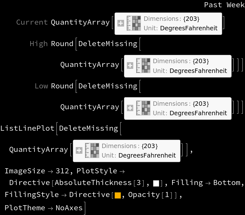Click the ListLinePlot QuantityArray matrix icon

[x=92, y=150]
